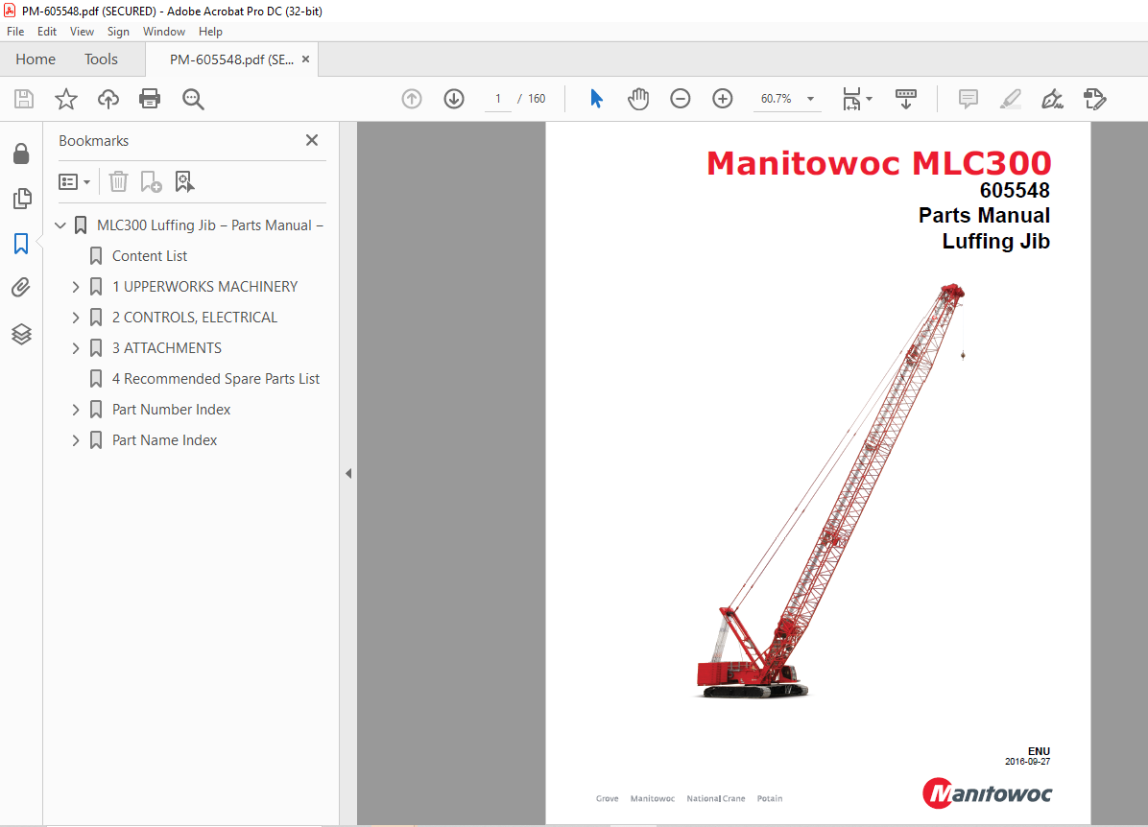This screenshot has height=827, width=1148.
Task: Open the Help menu
Action: click(210, 32)
